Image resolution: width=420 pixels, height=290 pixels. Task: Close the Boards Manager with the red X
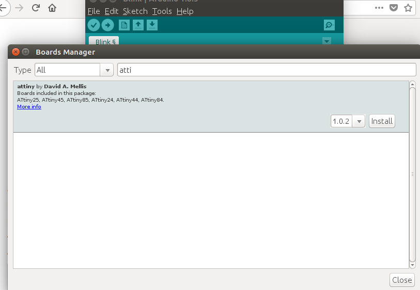coord(16,52)
